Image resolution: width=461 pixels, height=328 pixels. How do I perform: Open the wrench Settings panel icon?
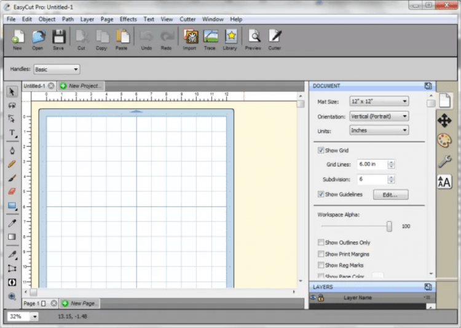[444, 161]
